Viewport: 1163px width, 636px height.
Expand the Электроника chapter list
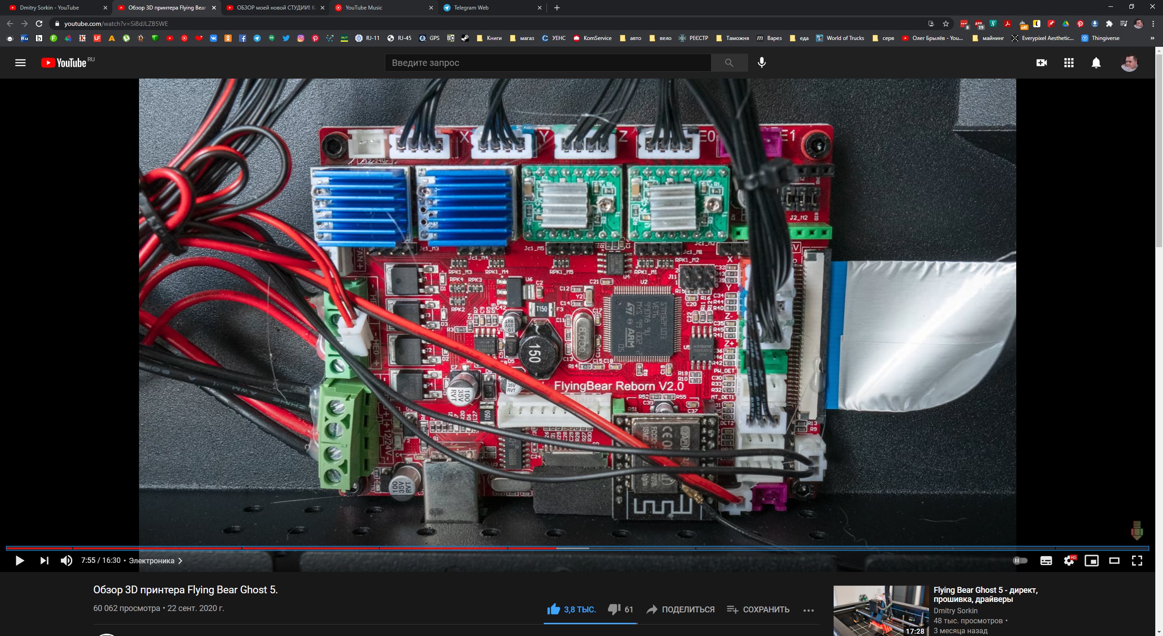pos(155,561)
